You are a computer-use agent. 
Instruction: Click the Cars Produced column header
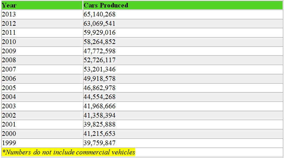106,5
